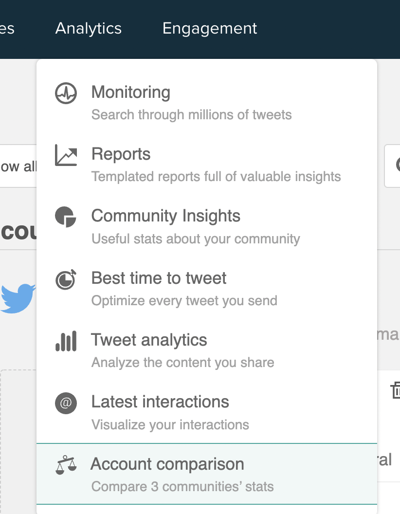The image size is (400, 514).
Task: Go to Tweet analytics
Action: [149, 340]
